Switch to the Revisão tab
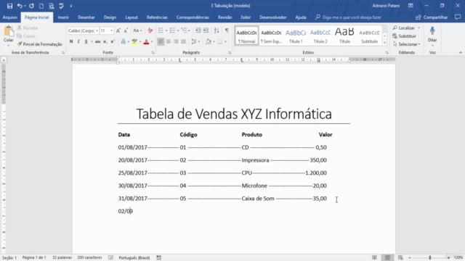Screen dimensions: 465x261 [x=225, y=17]
